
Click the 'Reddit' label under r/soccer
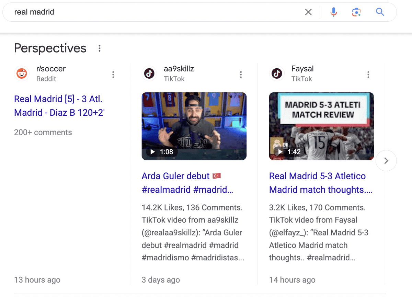click(x=46, y=79)
